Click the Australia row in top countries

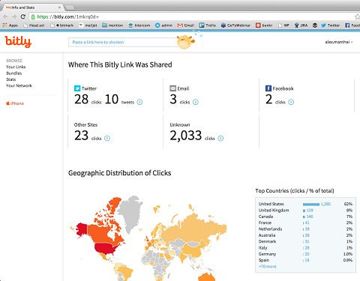[305, 235]
